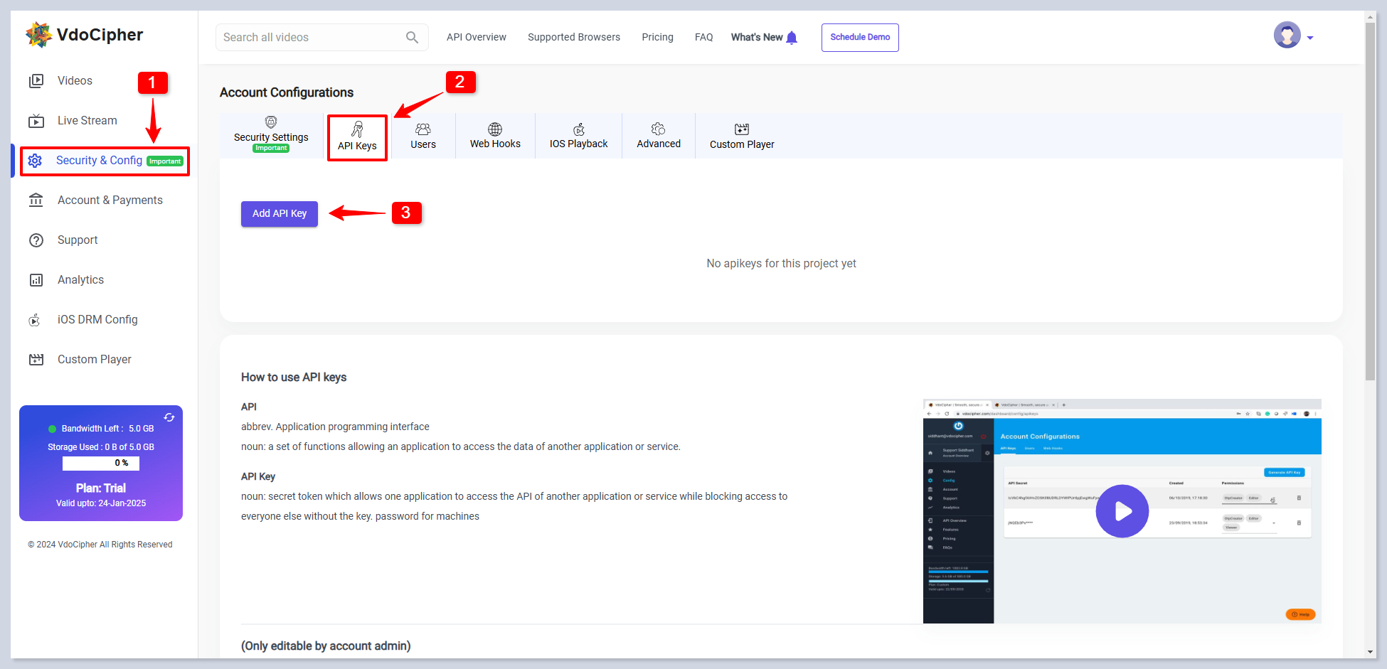Click the refresh icon in bandwidth card

click(169, 417)
